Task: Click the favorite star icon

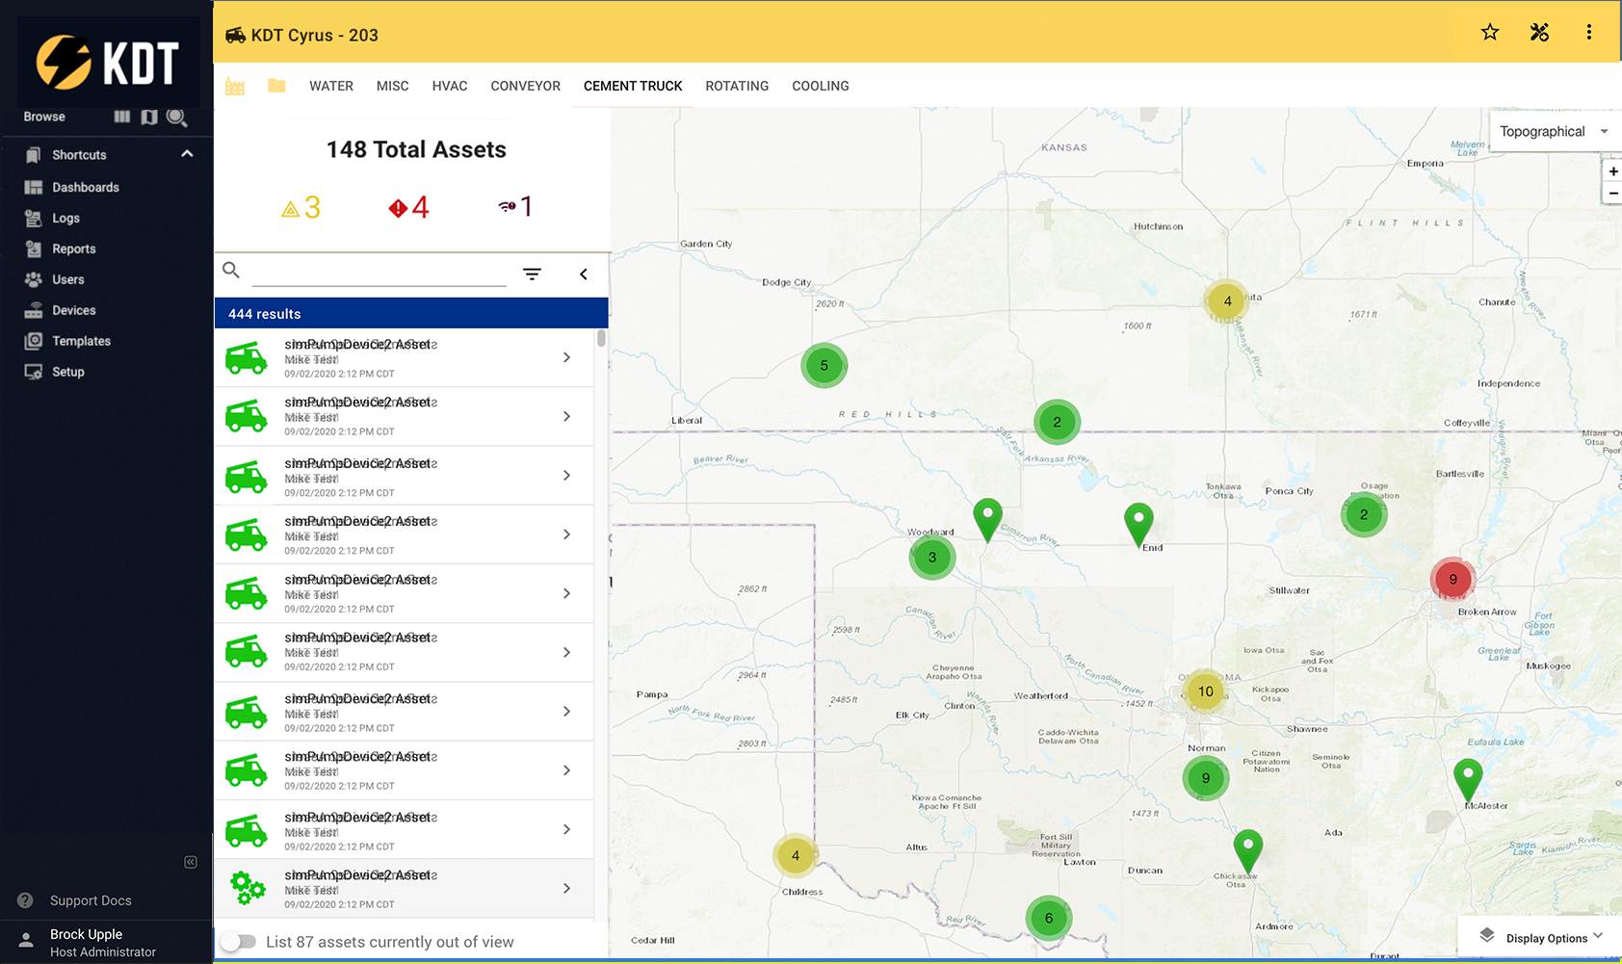Action: [1490, 33]
